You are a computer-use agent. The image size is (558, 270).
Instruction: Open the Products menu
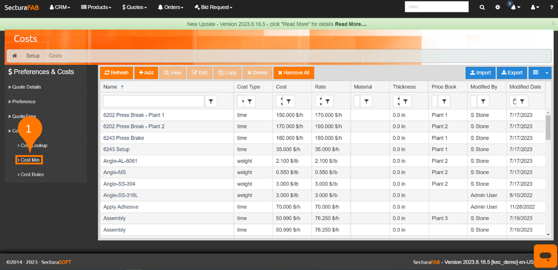click(x=96, y=7)
